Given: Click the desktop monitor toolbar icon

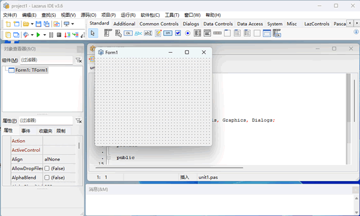Looking at the screenshot, I should pyautogui.click(x=67, y=24).
